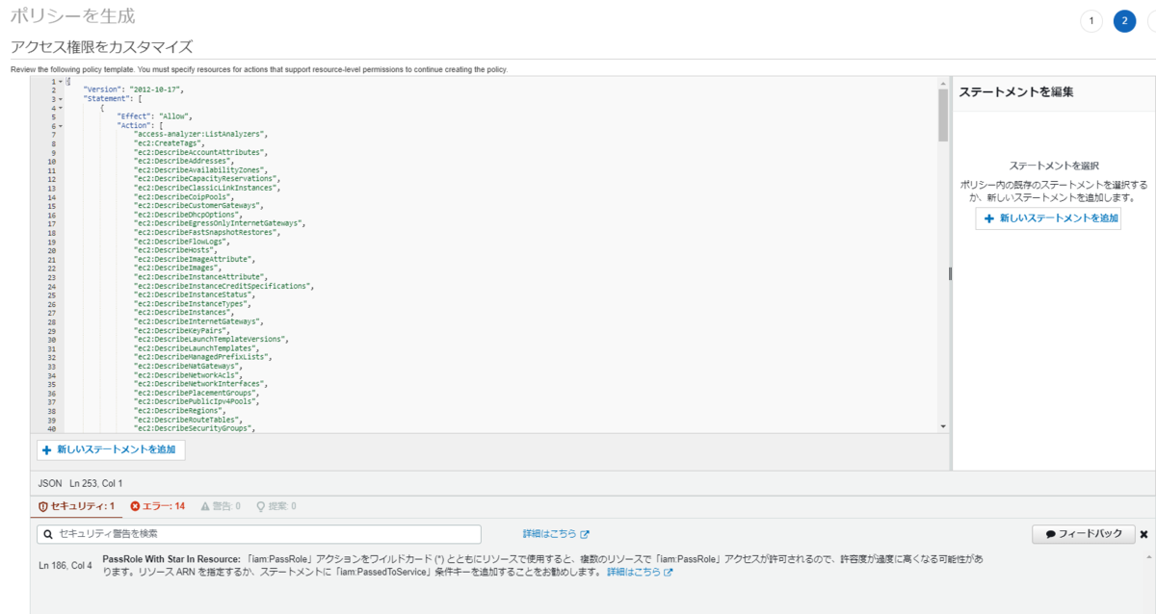The width and height of the screenshot is (1156, 614).
Task: Open the 詳細はこちら link beside the search box
Action: (556, 534)
